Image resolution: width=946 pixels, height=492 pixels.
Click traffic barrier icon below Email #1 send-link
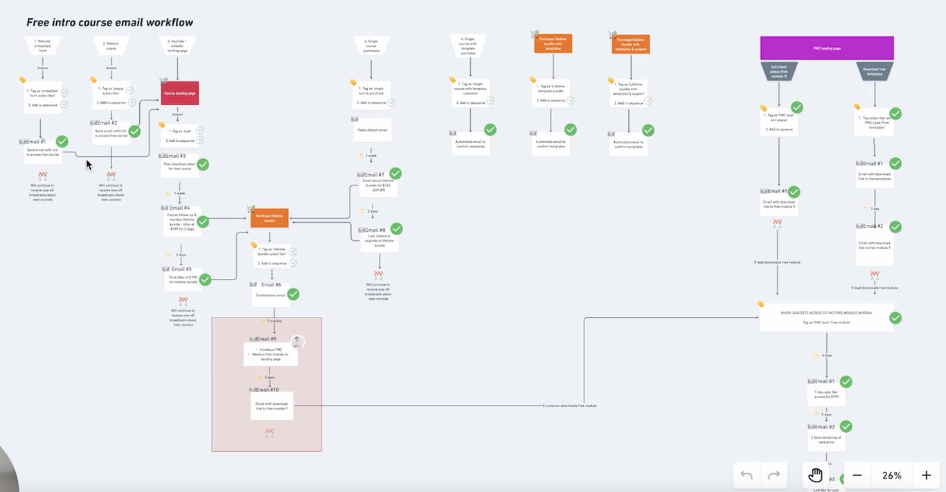42,176
